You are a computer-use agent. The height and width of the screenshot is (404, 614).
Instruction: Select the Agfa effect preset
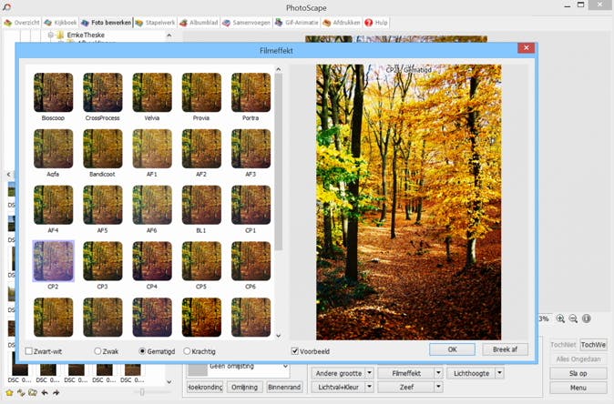pyautogui.click(x=53, y=148)
